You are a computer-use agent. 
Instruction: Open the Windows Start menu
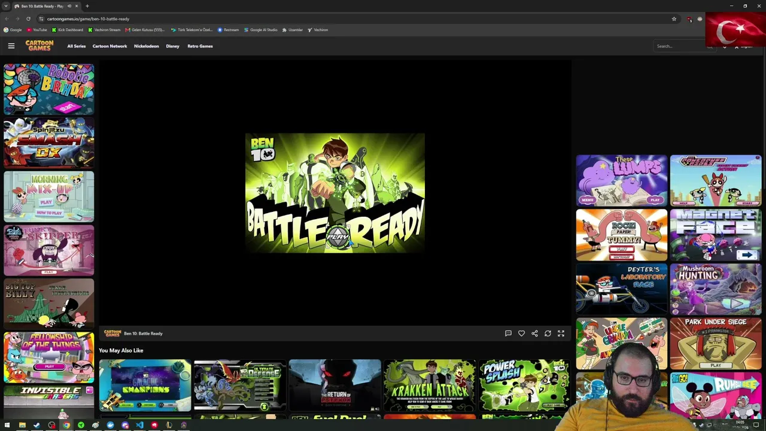point(7,426)
